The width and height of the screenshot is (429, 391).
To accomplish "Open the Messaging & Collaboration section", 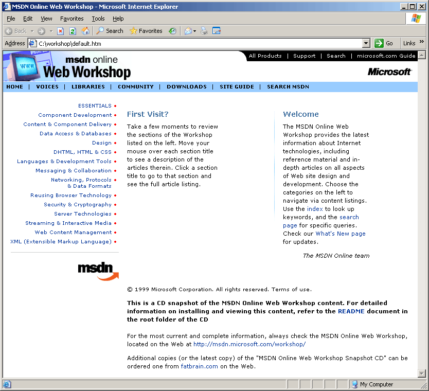I will 74,170.
